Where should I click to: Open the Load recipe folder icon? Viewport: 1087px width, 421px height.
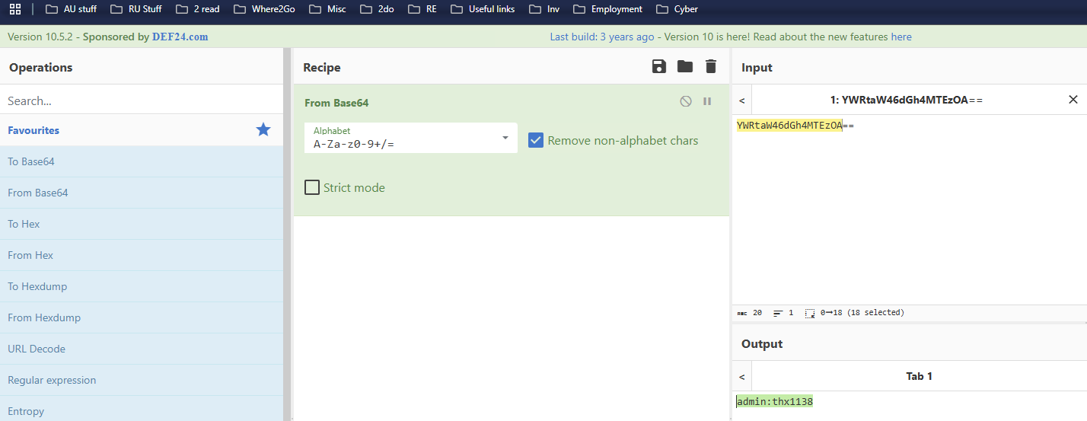tap(685, 67)
